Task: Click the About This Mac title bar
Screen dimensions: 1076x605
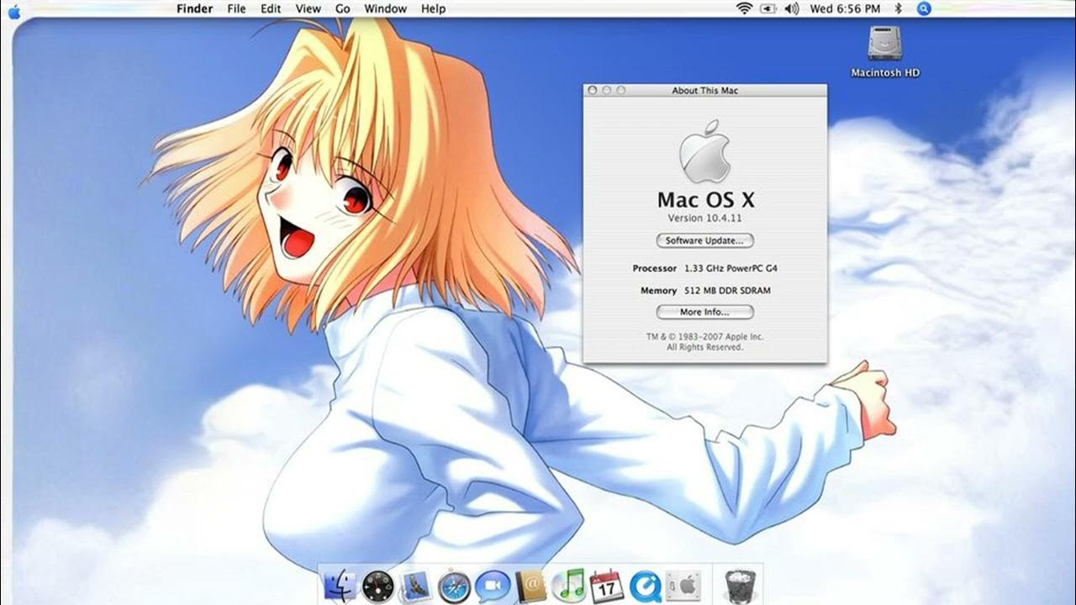Action: (705, 90)
